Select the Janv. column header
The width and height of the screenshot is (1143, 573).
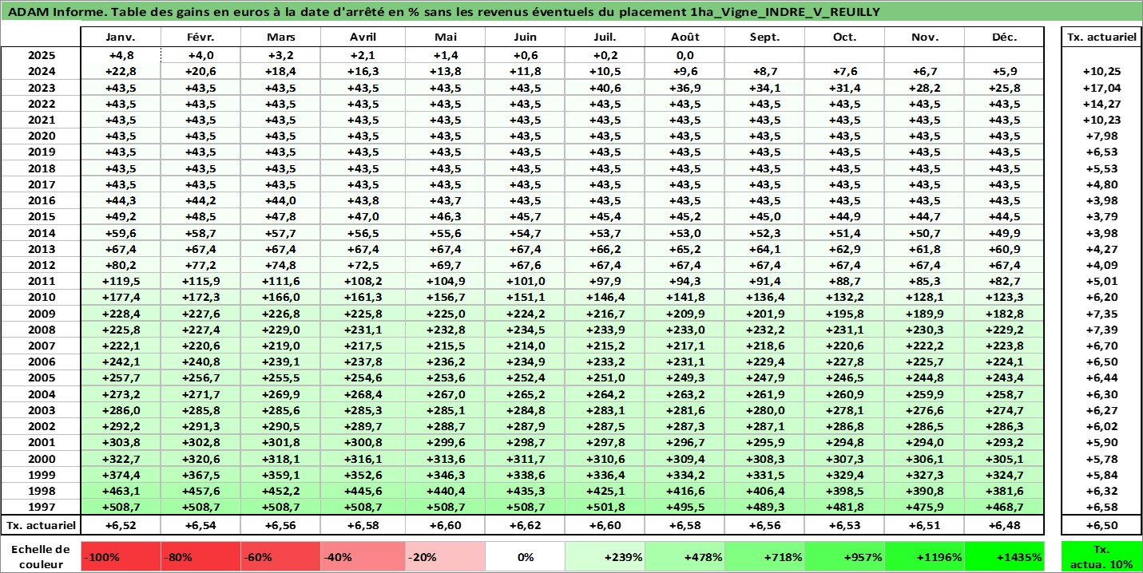[121, 38]
